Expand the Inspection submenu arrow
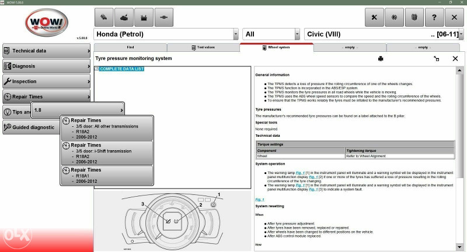467x252 pixels. coord(89,81)
